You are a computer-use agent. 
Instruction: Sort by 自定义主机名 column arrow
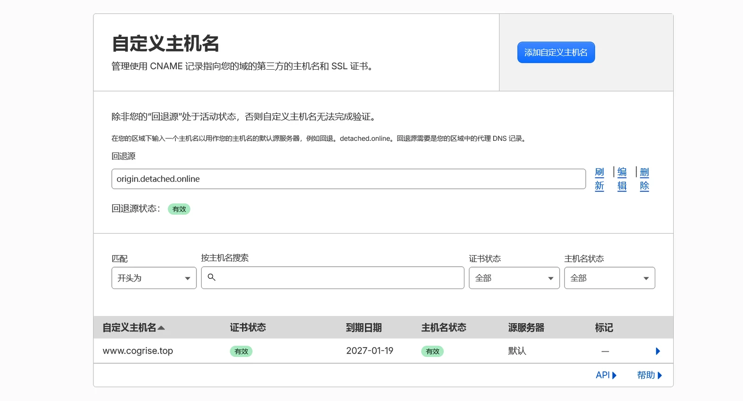(161, 328)
